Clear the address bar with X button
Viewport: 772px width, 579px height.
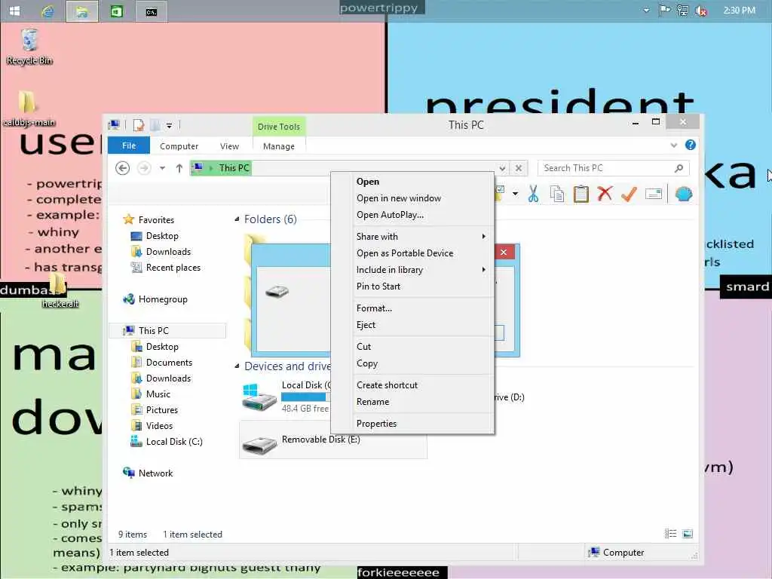tap(519, 168)
